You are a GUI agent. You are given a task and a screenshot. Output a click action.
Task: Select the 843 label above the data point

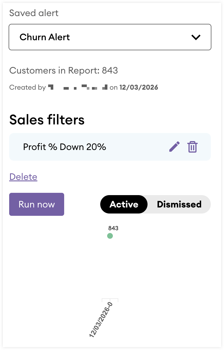[x=113, y=228]
